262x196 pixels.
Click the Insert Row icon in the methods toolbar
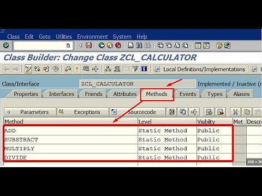tap(209, 112)
